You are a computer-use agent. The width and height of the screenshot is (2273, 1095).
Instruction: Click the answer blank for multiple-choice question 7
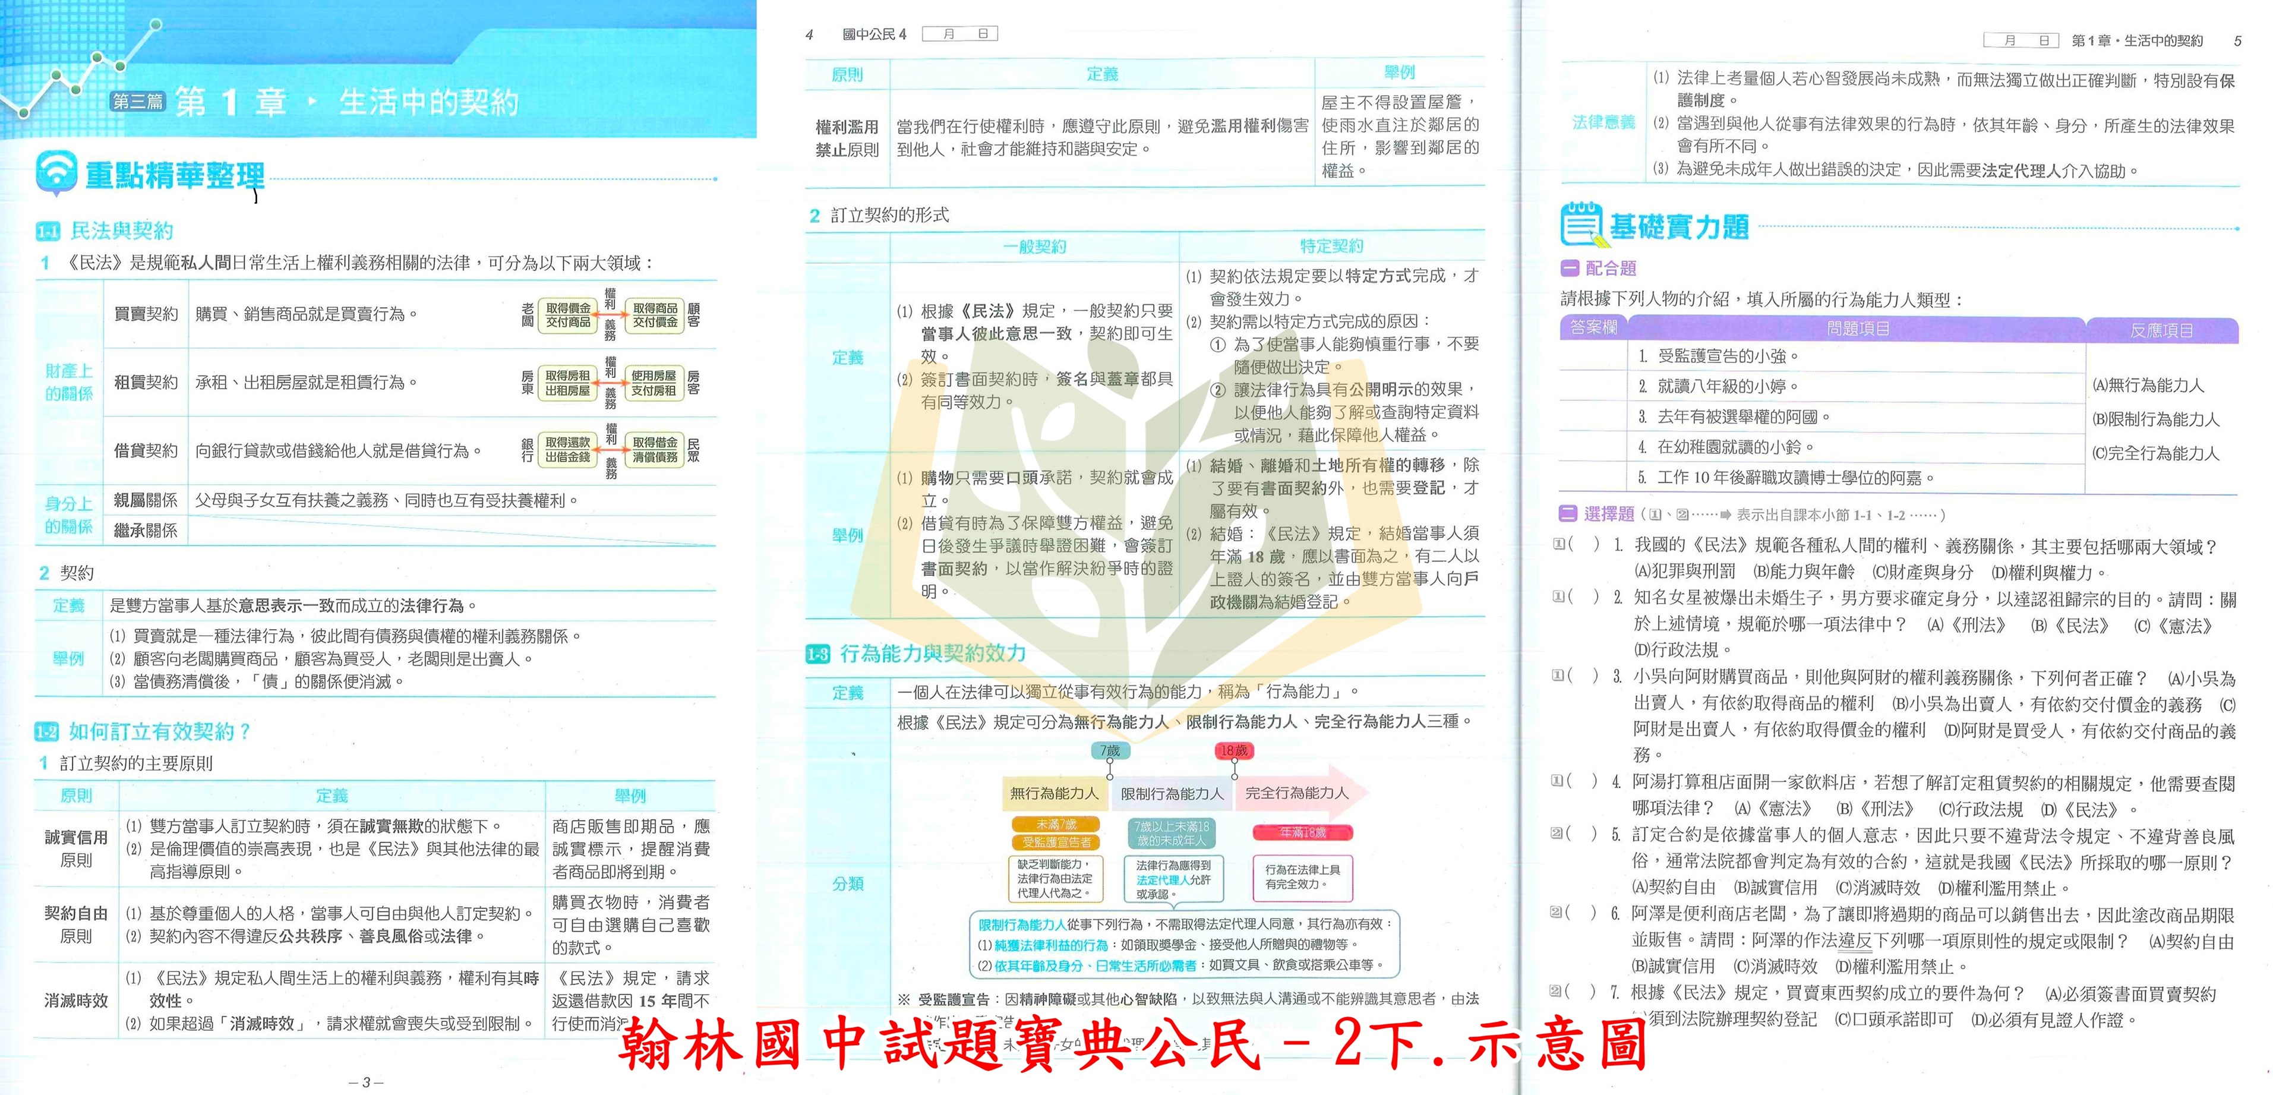click(x=1581, y=993)
